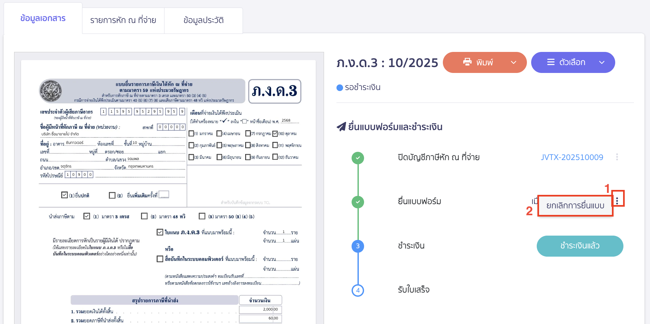Open the ข้อมูลประวัติ tab
The height and width of the screenshot is (324, 650).
(x=204, y=20)
